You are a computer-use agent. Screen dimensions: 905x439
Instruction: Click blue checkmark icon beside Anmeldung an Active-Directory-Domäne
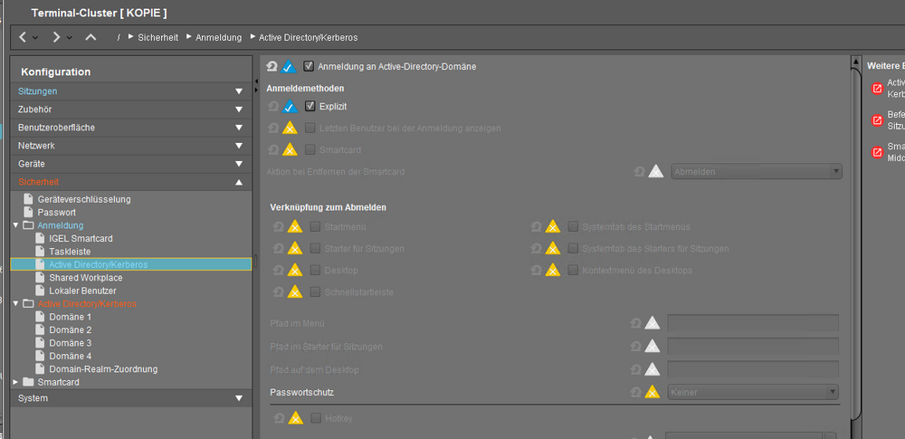pyautogui.click(x=290, y=66)
